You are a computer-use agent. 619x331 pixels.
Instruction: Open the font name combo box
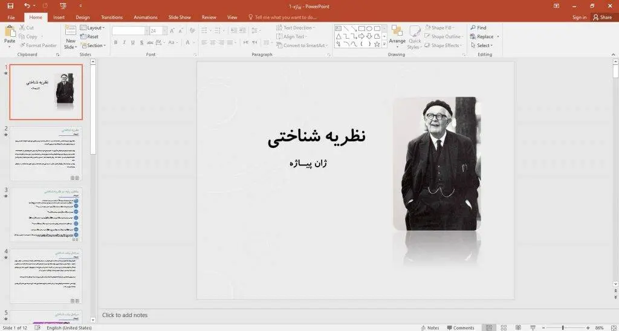131,31
